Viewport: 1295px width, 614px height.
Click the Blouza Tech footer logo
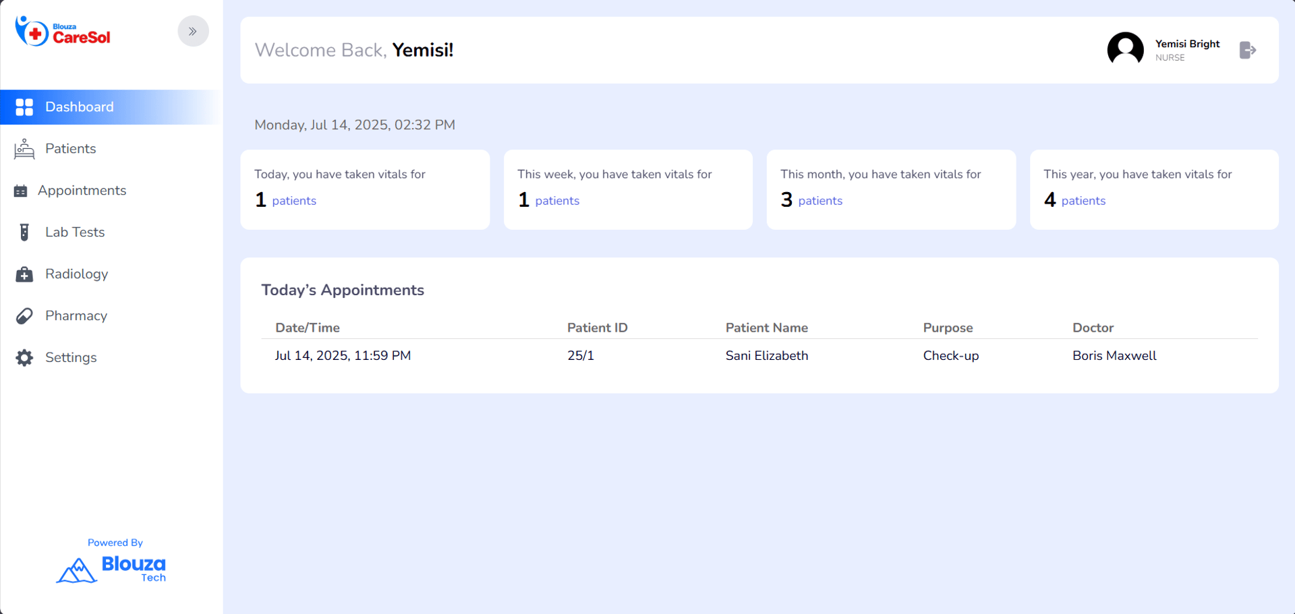click(112, 570)
